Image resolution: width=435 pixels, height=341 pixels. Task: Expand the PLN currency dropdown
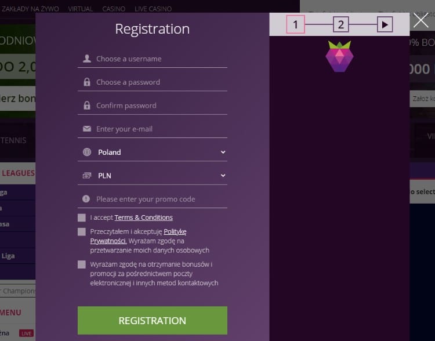[153, 176]
